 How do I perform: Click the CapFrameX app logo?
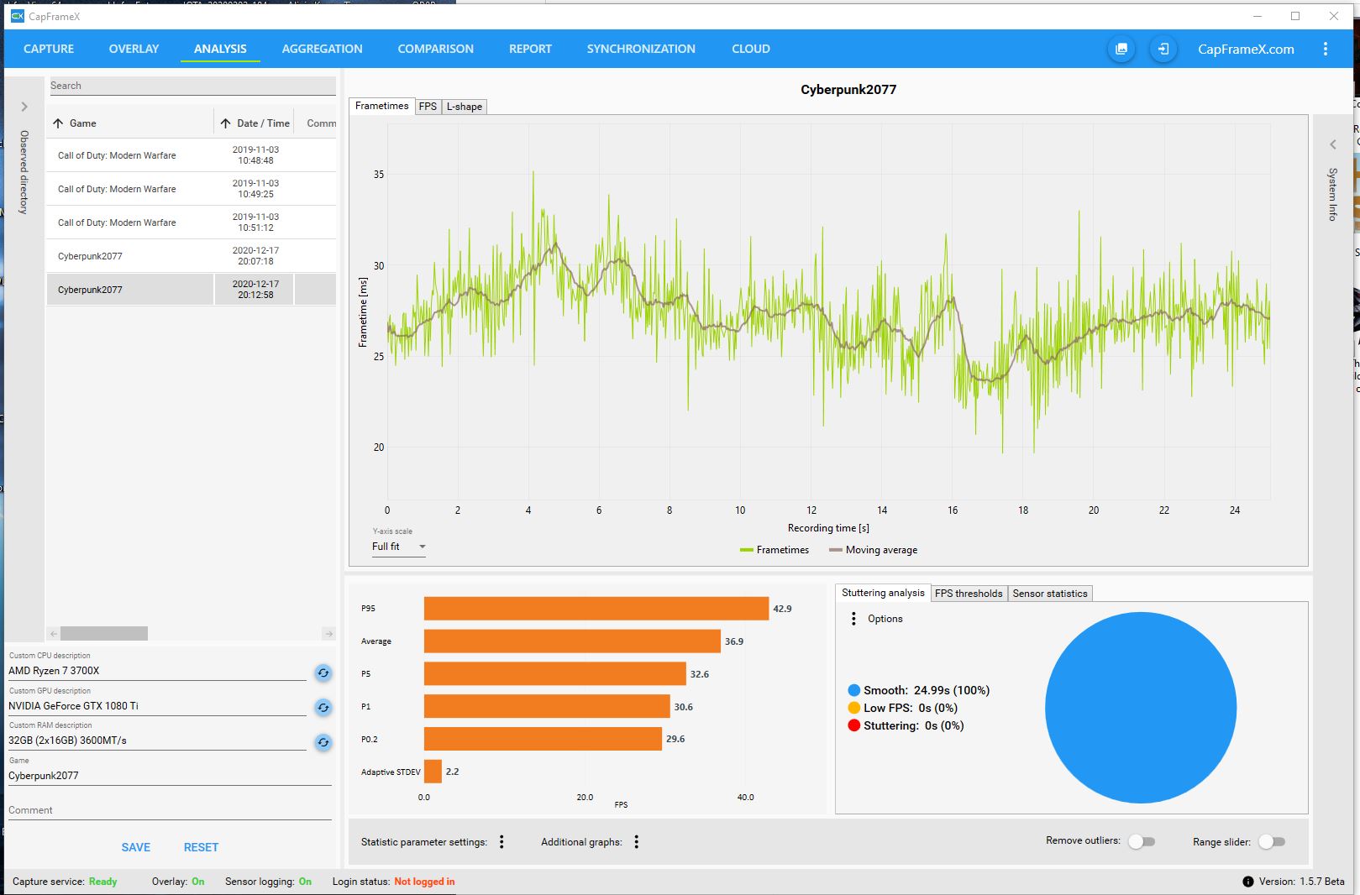pos(17,16)
